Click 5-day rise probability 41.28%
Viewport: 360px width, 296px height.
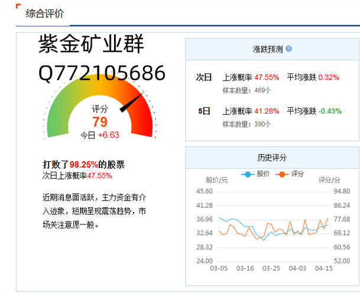click(x=267, y=111)
